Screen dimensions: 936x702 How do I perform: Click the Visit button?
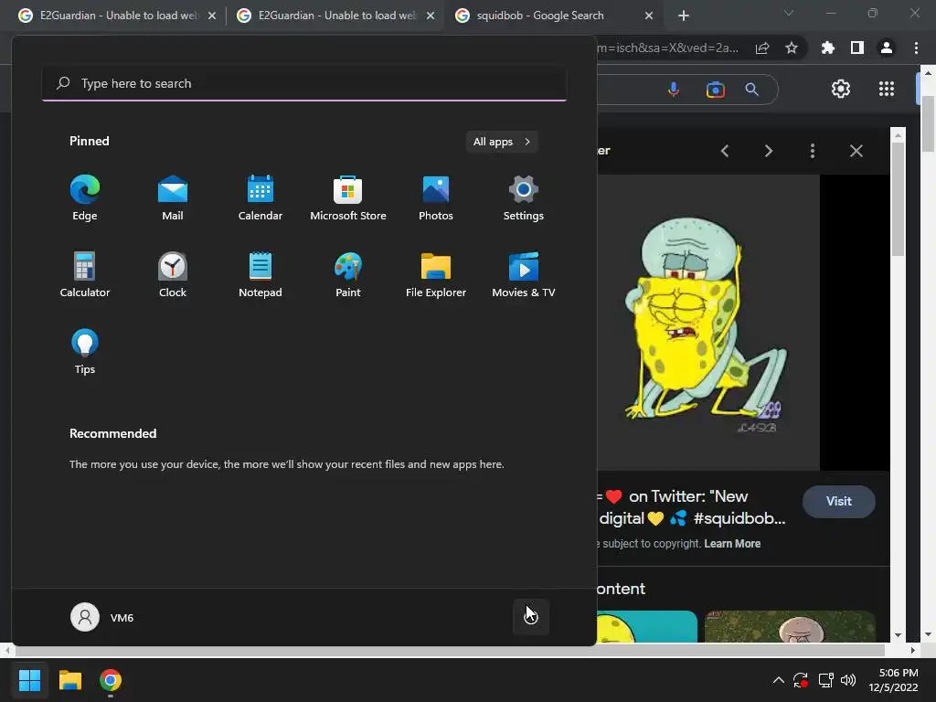[x=839, y=502]
